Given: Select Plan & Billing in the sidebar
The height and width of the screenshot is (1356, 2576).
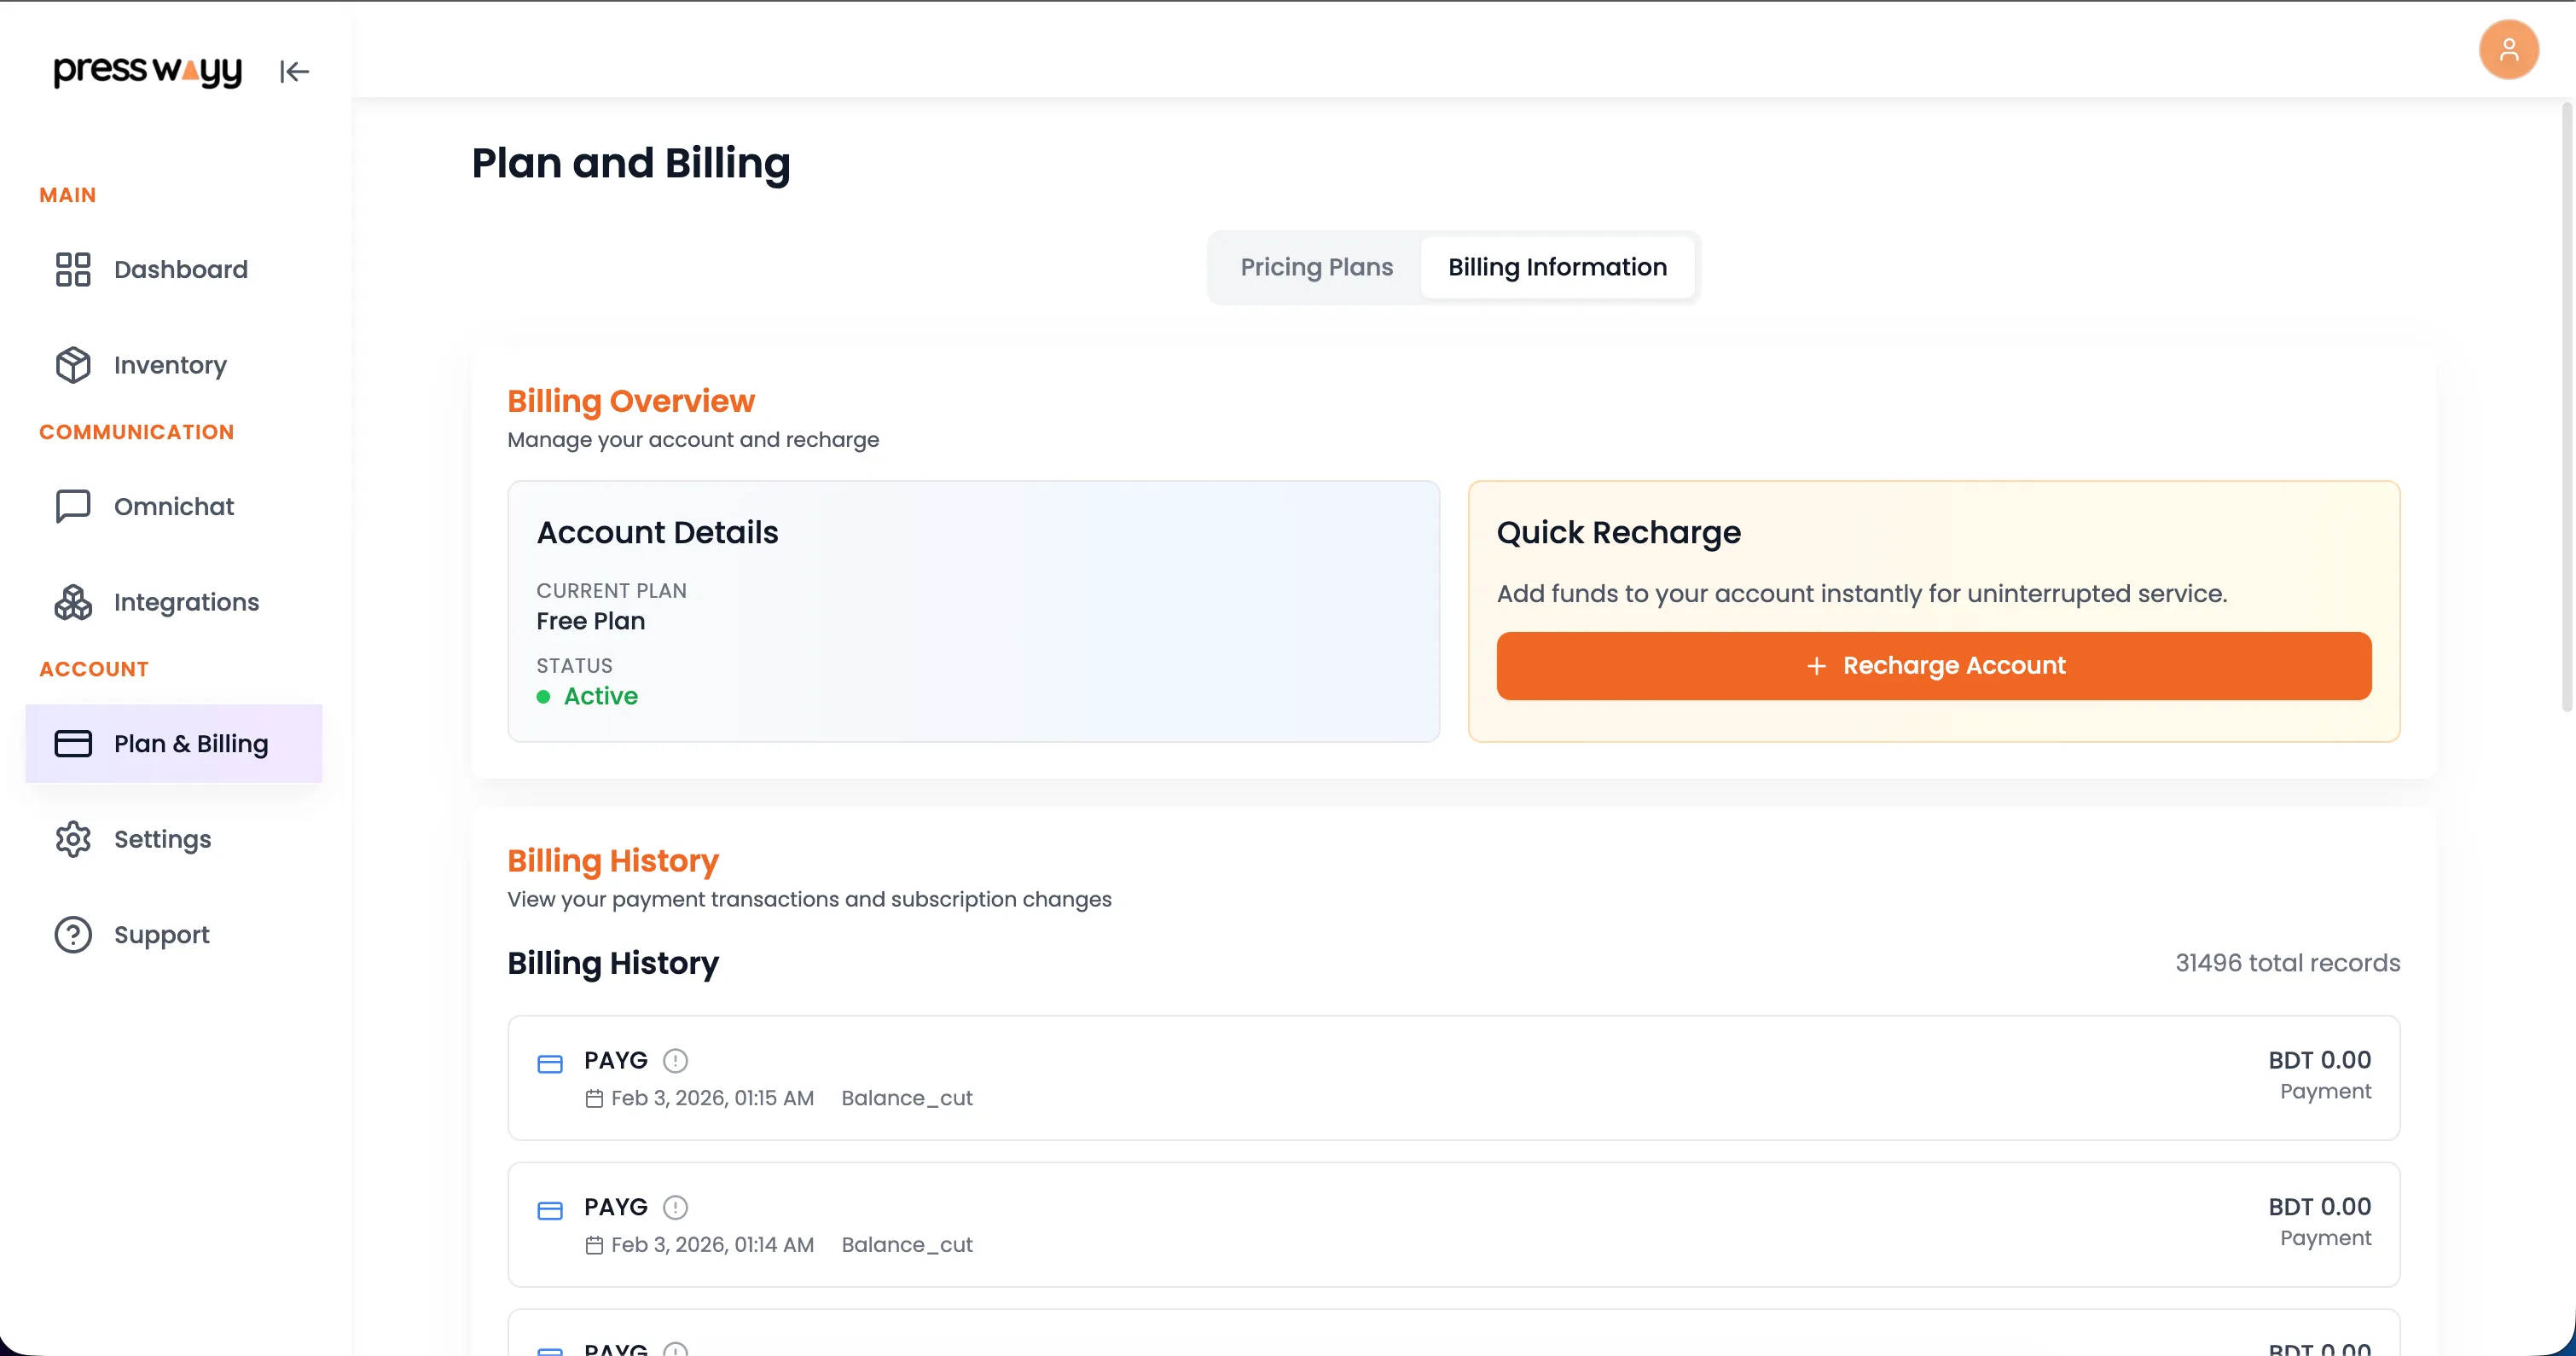Looking at the screenshot, I should pyautogui.click(x=190, y=743).
